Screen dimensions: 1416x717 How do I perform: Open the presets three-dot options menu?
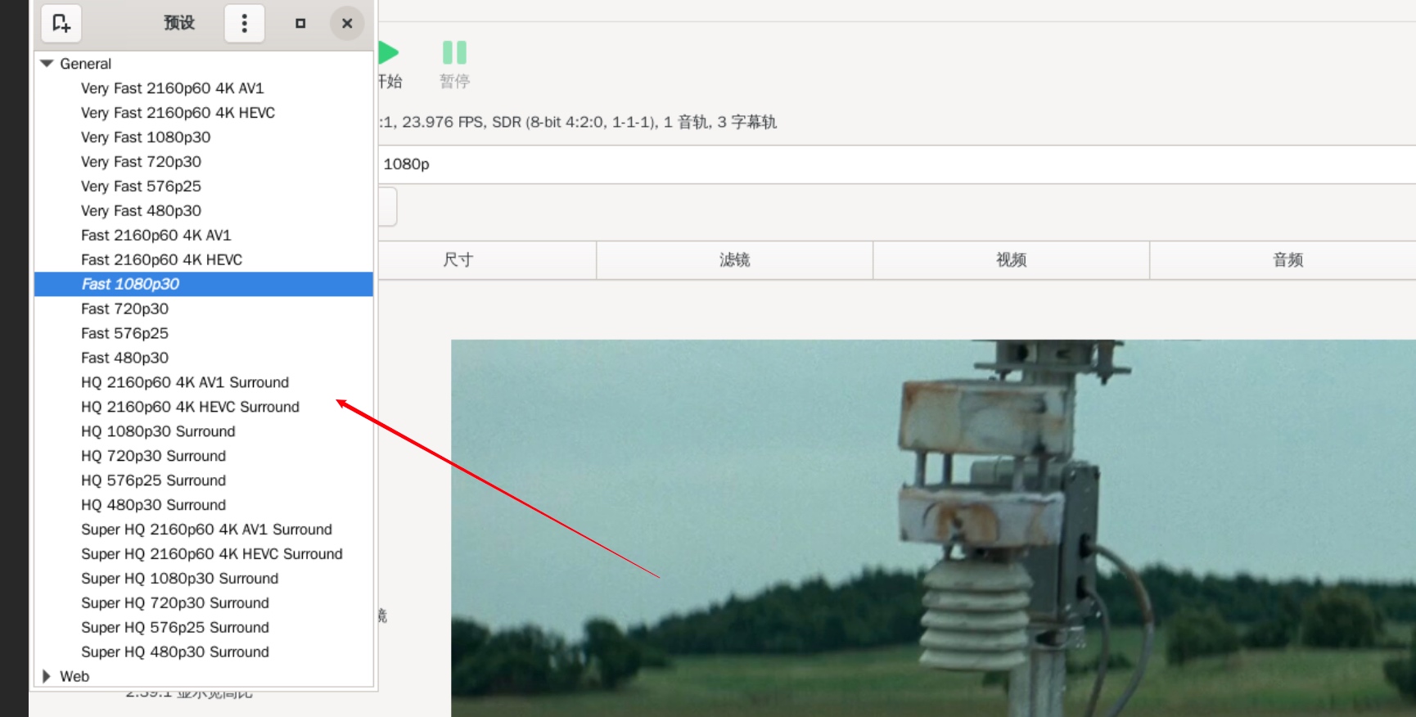point(244,23)
